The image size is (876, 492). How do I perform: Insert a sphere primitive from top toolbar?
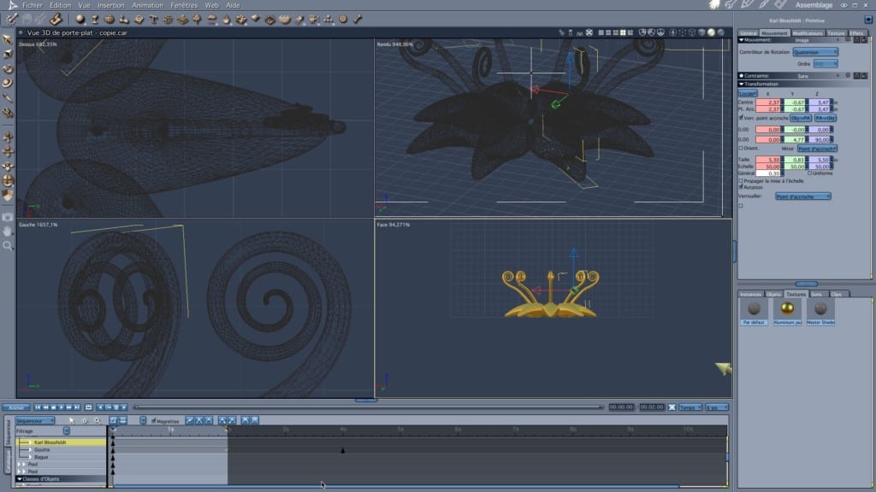tap(80, 18)
